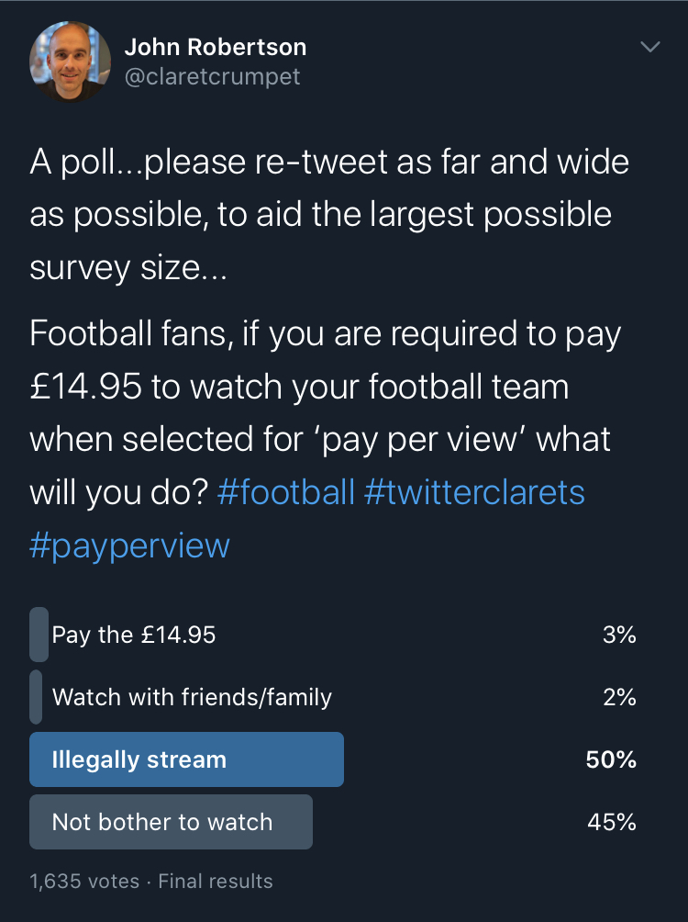688x922 pixels.
Task: Click John Robertson's profile avatar
Action: [69, 62]
